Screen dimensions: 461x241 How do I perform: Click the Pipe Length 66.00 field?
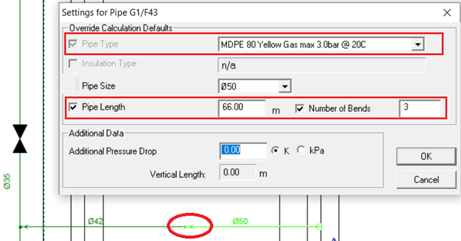[x=242, y=108]
